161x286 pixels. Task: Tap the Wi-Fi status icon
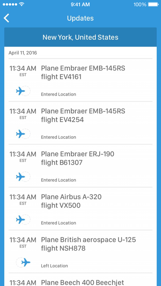[22, 5]
